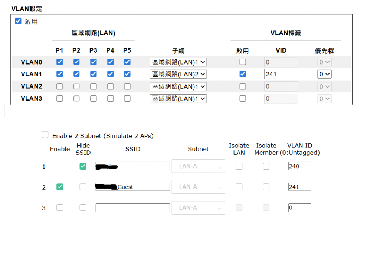
Task: Check VLAN3 port P5 checkbox
Action: (x=127, y=98)
